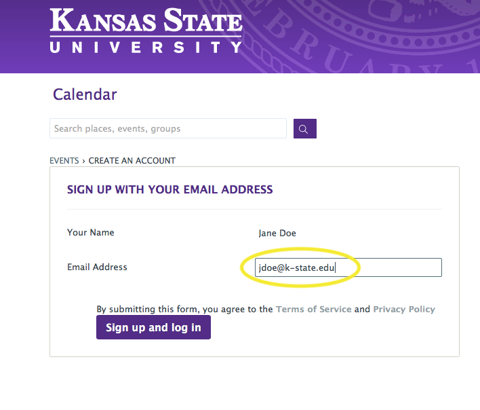This screenshot has height=410, width=480.
Task: Click the Jane Doe name value
Action: pos(277,234)
